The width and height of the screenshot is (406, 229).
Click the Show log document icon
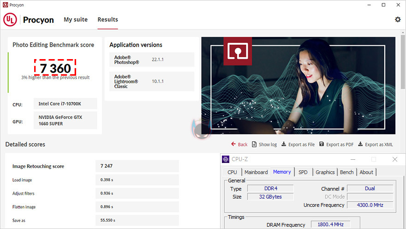(x=254, y=144)
